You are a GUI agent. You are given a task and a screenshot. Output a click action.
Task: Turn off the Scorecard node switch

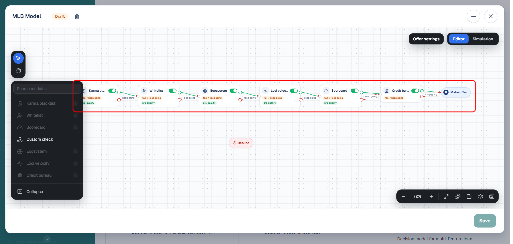coord(355,91)
